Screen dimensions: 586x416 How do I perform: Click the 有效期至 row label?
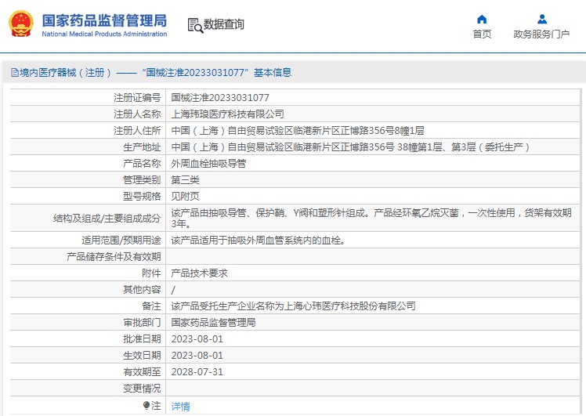click(x=142, y=372)
